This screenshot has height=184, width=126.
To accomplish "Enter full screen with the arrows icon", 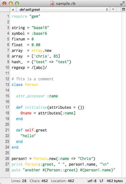I will [122, 3].
